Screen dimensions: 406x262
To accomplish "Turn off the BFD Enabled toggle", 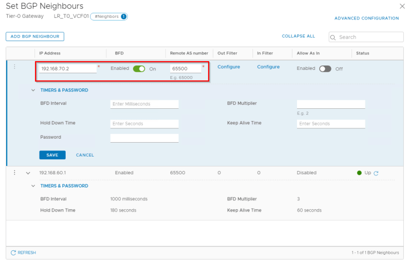I will [138, 69].
